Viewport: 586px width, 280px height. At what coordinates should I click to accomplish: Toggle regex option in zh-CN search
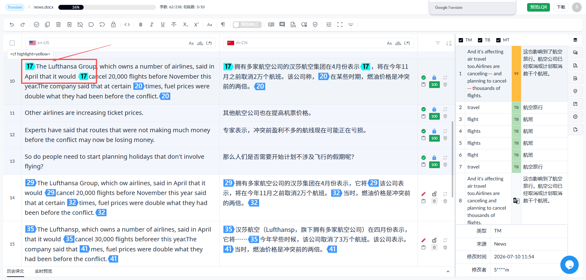pyautogui.click(x=407, y=43)
